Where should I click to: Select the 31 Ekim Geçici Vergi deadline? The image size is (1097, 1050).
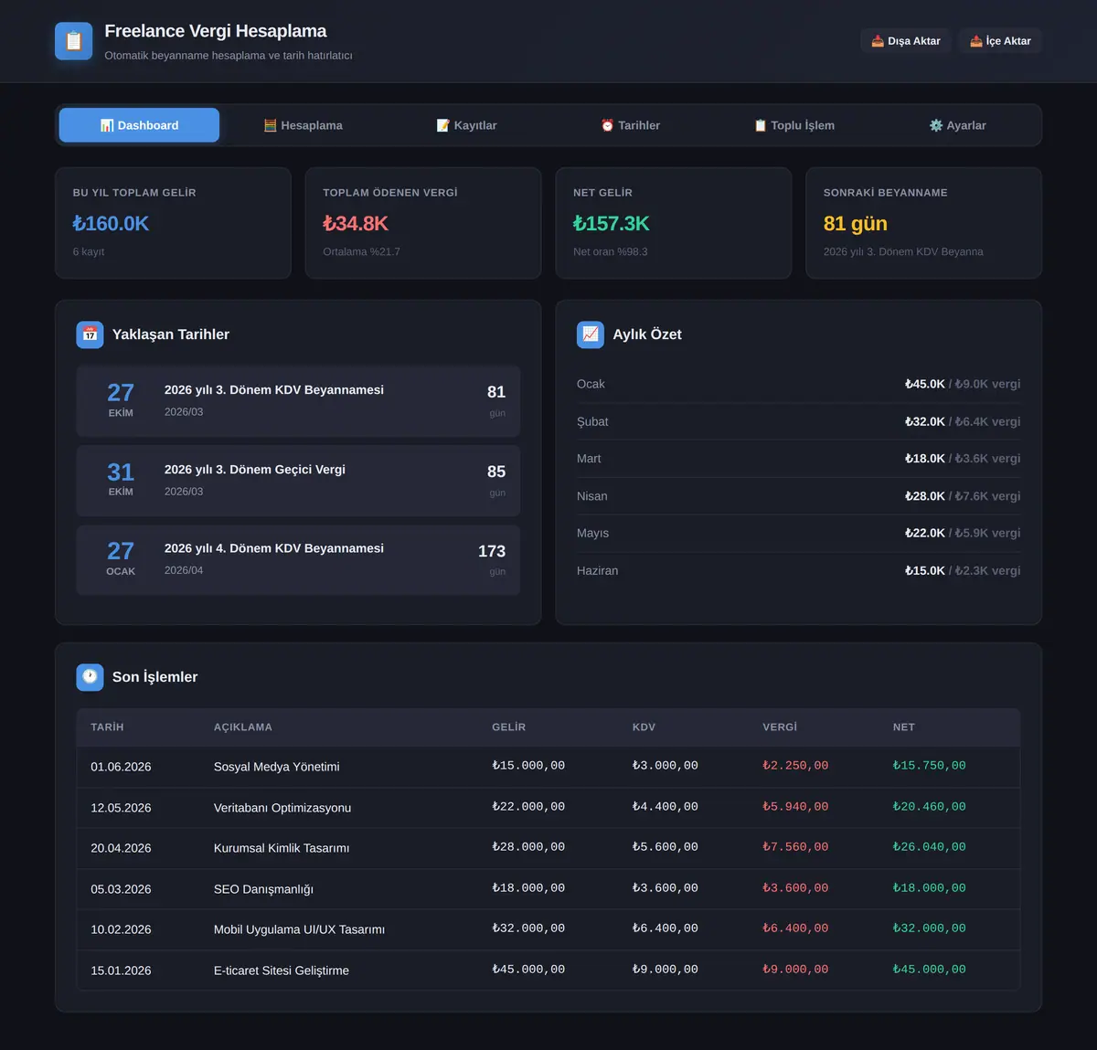pyautogui.click(x=298, y=481)
